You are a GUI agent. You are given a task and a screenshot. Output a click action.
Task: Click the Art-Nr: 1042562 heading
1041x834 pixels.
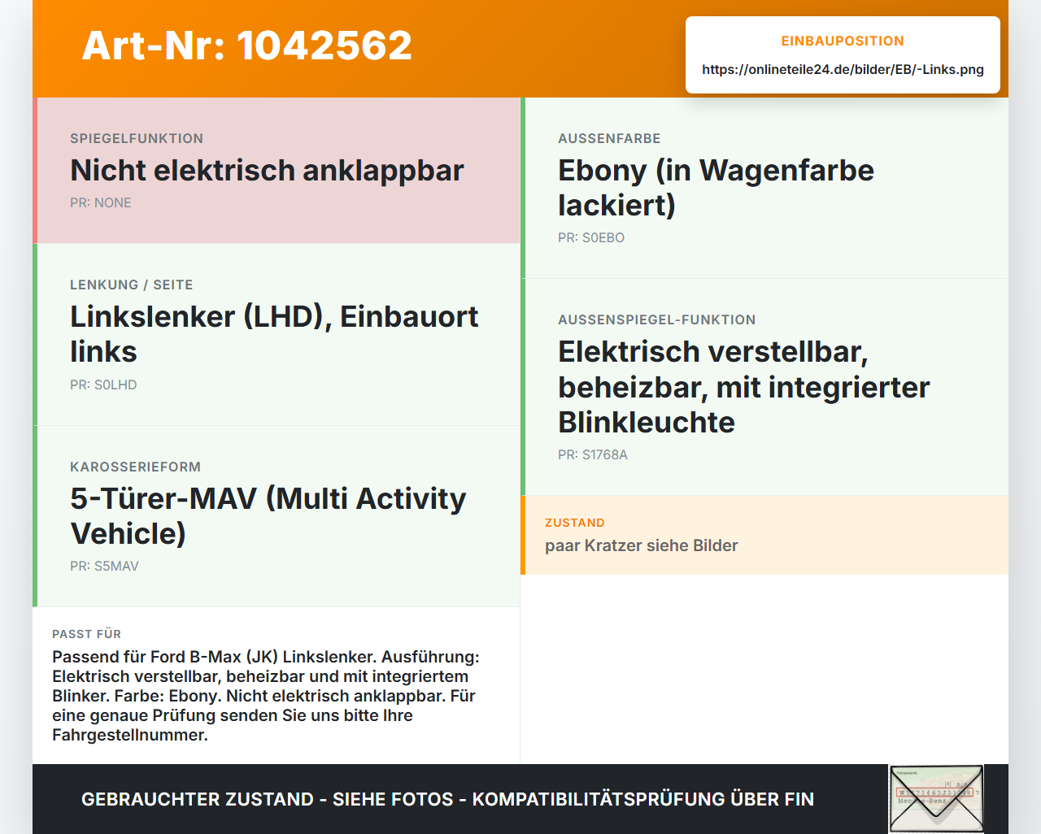pyautogui.click(x=246, y=46)
